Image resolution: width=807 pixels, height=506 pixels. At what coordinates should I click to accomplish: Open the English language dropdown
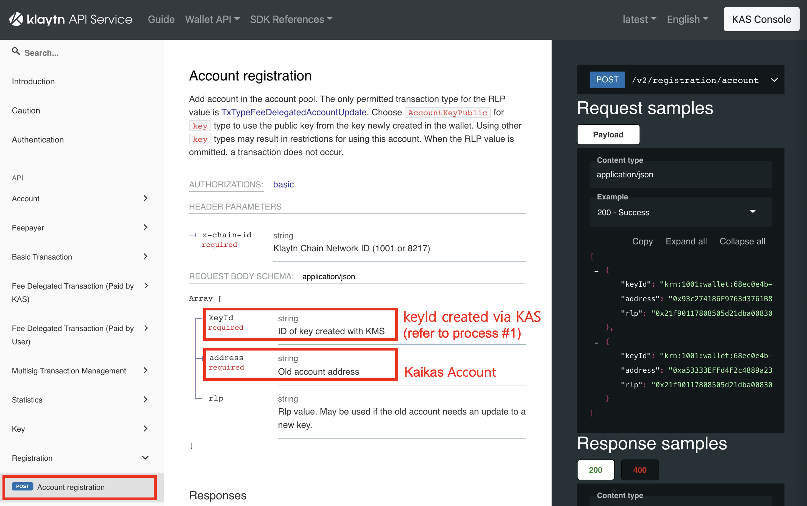click(687, 19)
